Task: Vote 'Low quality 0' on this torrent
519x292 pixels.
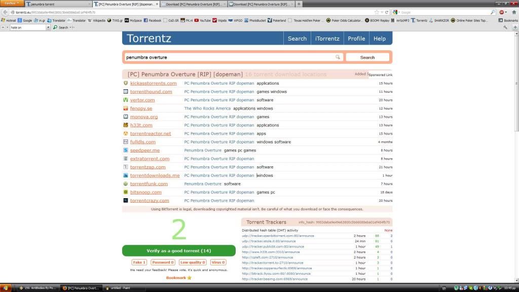Action: (x=193, y=262)
